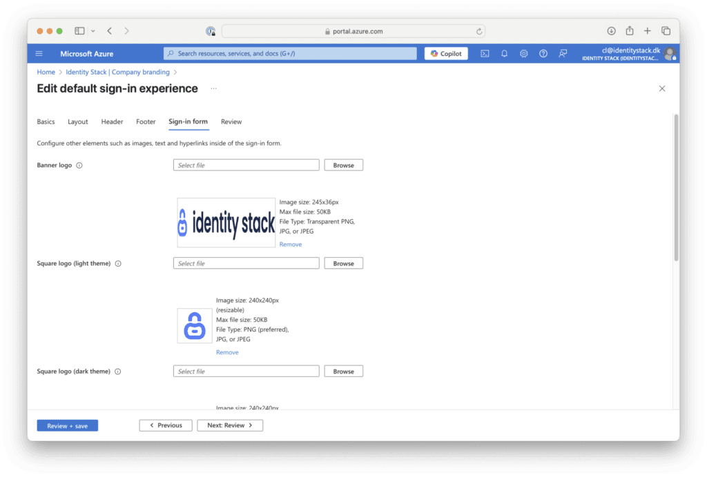Remove the square light theme logo

227,352
